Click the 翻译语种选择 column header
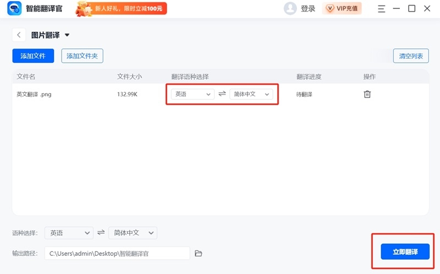 [190, 76]
